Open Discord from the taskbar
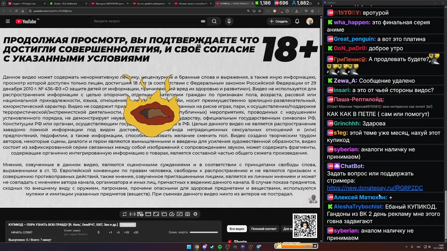Image resolution: width=447 pixels, height=251 pixels. 204,247
